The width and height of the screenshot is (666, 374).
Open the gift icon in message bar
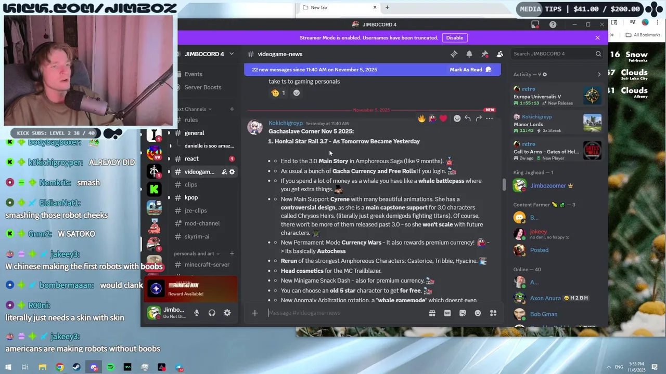pos(432,313)
